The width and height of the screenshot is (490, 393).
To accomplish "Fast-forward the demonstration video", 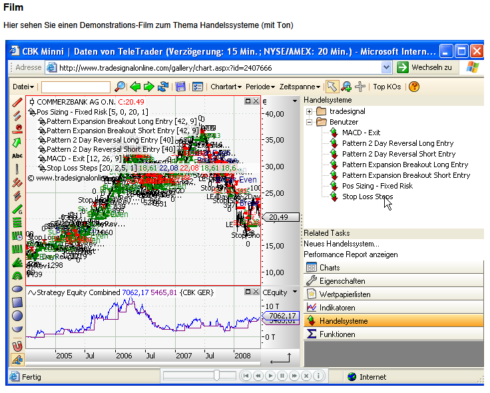I will tap(294, 376).
